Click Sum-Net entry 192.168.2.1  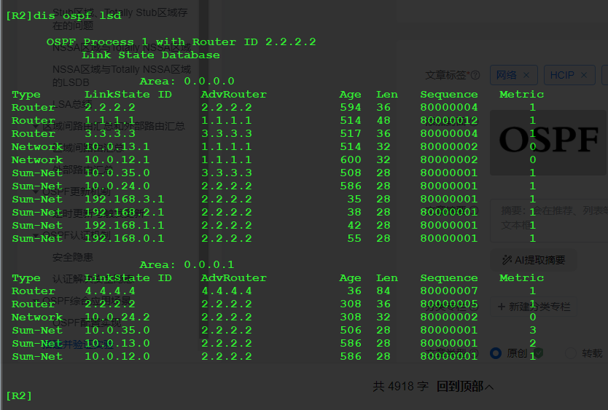click(125, 213)
